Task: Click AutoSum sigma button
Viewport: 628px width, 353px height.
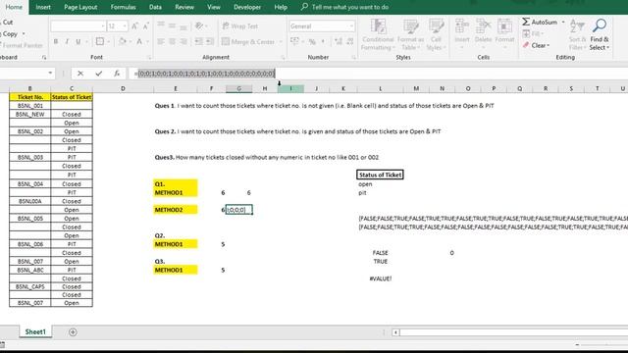Action: (x=540, y=22)
